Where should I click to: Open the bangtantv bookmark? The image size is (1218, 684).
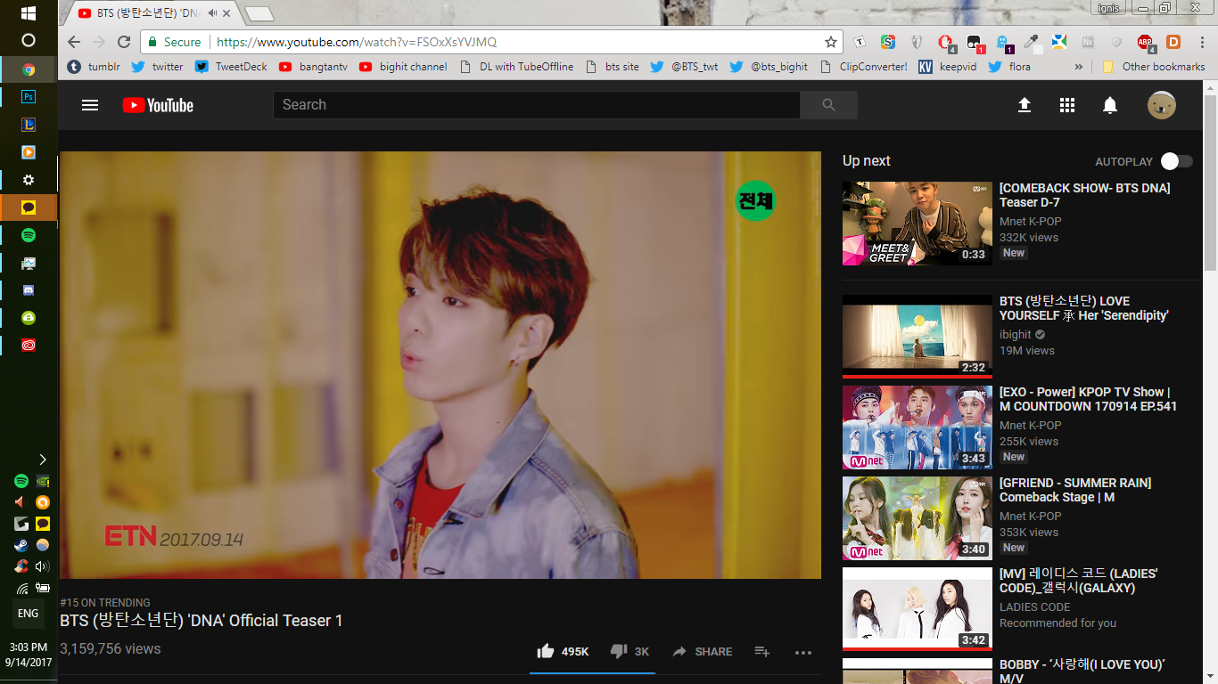[x=313, y=67]
